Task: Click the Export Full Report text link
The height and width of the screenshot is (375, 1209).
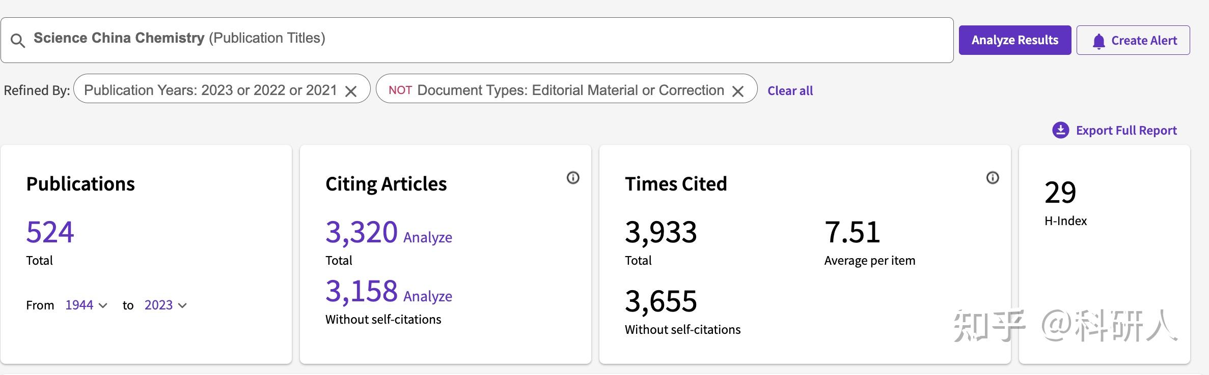Action: [1126, 131]
